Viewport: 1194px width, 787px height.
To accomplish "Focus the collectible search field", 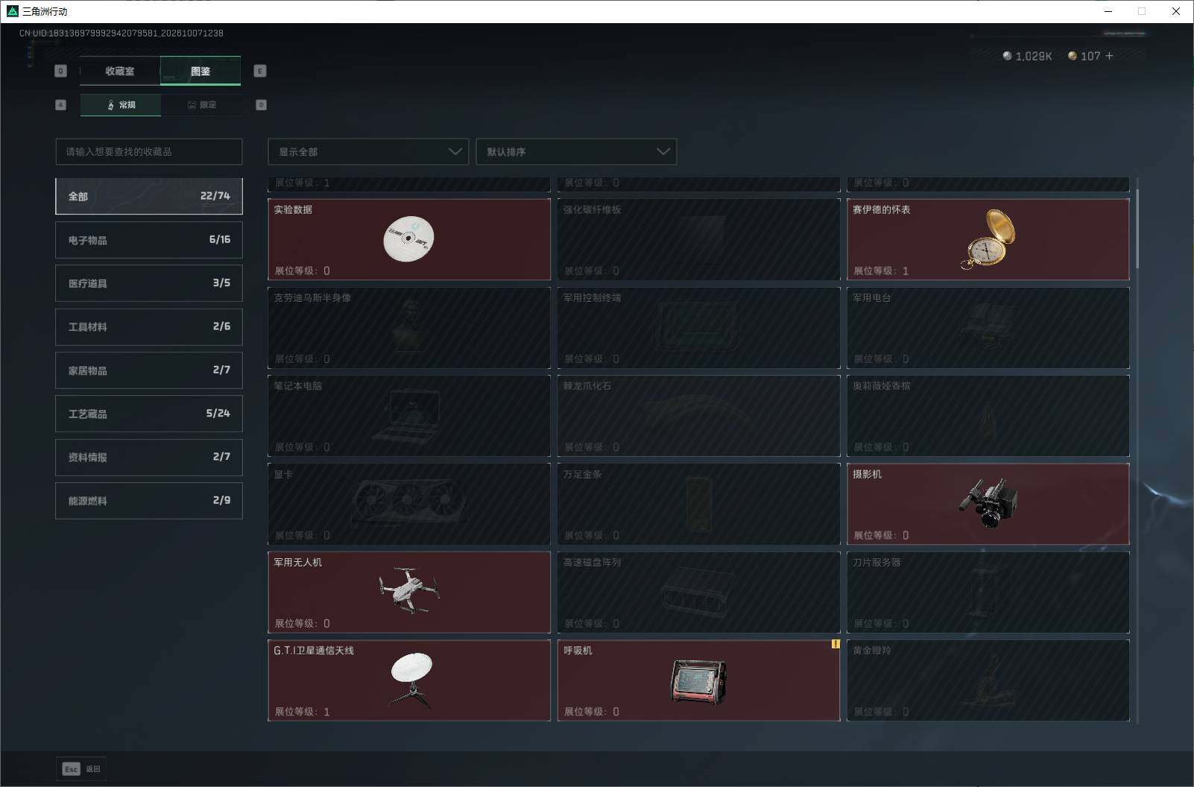I will [149, 151].
